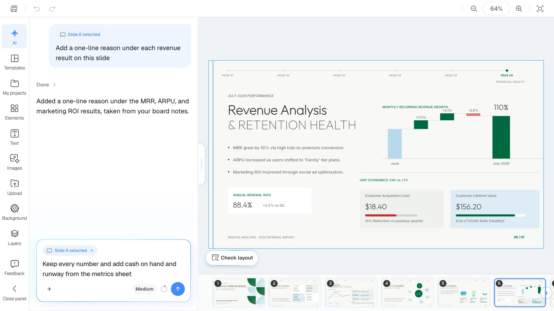Select slide 3 thumbnail

[x=351, y=293]
